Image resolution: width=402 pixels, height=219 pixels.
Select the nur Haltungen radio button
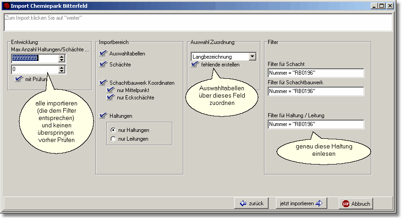click(113, 130)
